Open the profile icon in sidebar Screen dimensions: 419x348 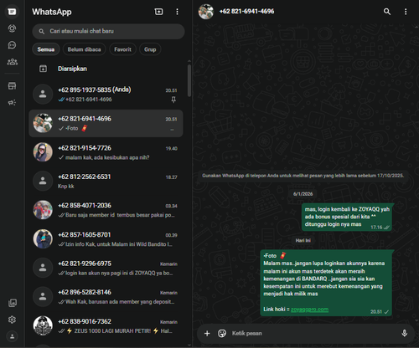[x=12, y=336]
